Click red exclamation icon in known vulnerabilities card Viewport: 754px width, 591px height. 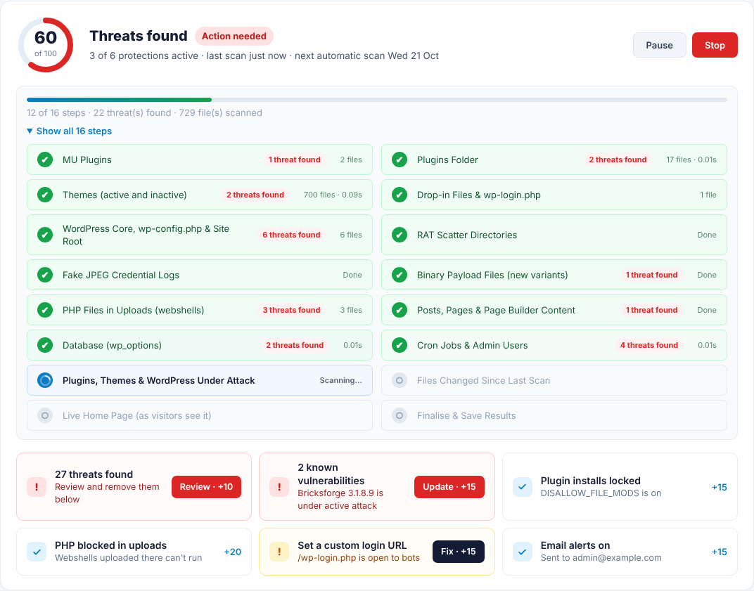tap(279, 487)
